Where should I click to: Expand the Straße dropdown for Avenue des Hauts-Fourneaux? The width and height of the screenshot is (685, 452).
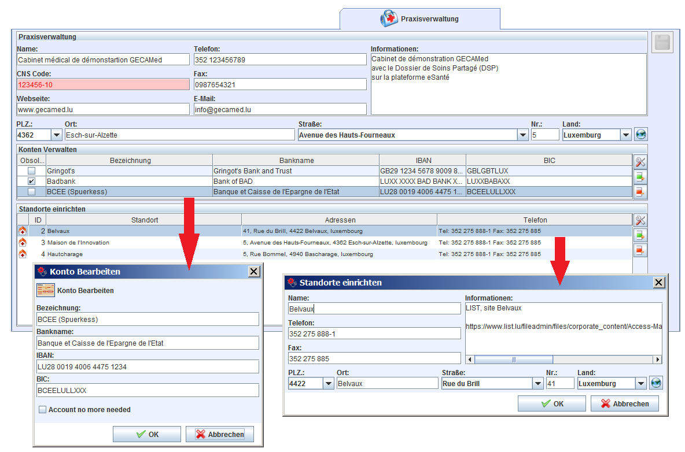(x=522, y=135)
